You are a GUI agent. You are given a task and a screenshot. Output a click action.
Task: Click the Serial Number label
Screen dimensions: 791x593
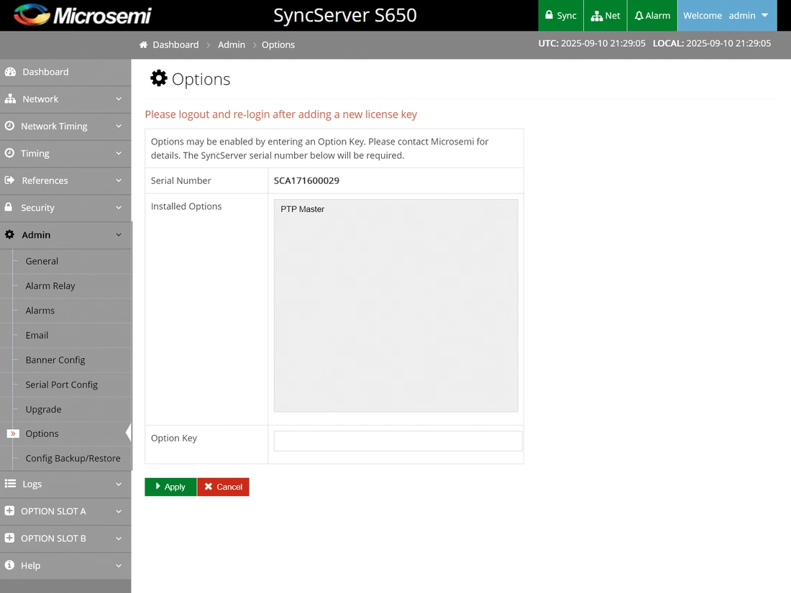(x=180, y=180)
